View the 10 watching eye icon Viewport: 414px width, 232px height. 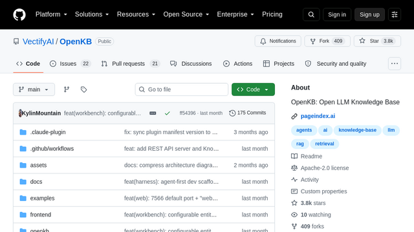pos(294,215)
